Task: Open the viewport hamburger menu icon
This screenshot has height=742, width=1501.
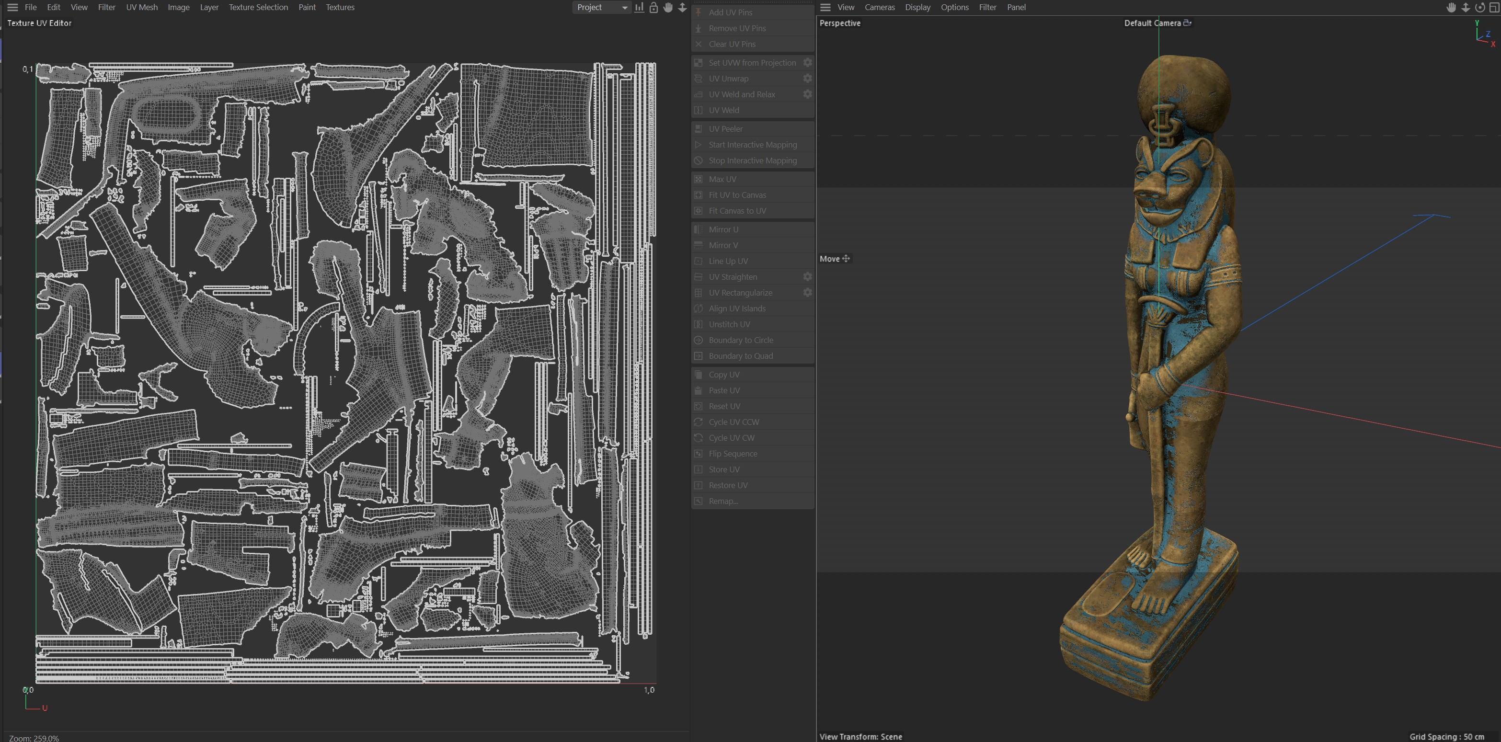Action: click(825, 8)
